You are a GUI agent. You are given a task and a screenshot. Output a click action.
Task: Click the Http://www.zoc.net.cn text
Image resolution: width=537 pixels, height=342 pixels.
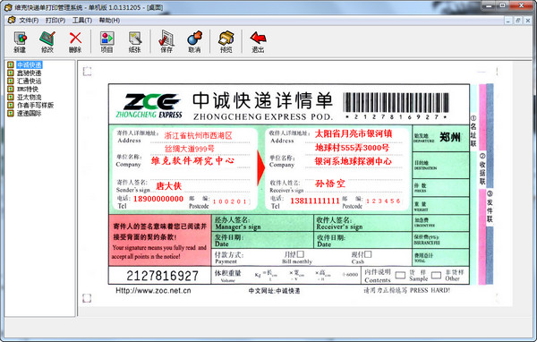point(153,291)
